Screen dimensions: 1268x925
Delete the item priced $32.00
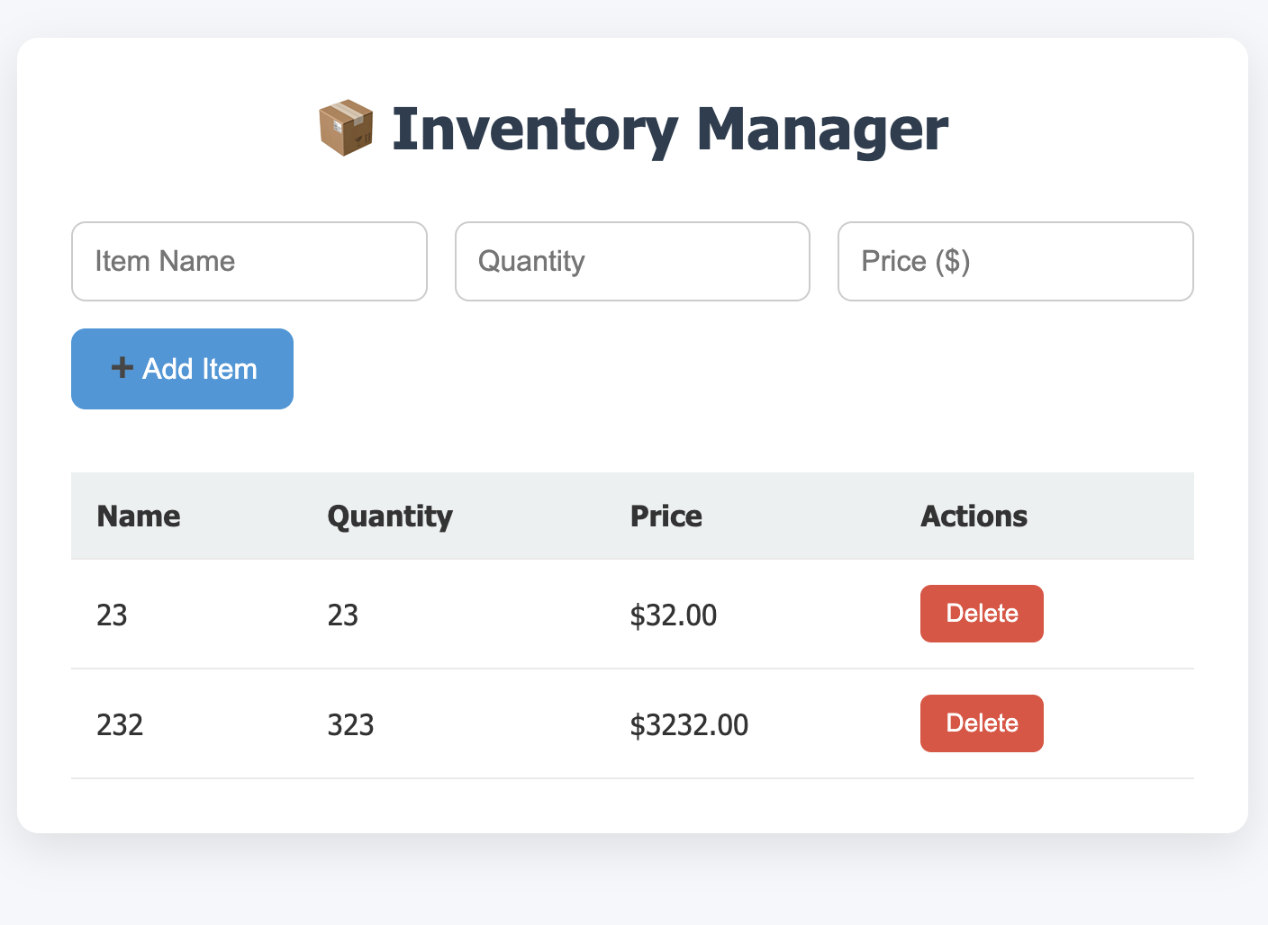tap(982, 614)
